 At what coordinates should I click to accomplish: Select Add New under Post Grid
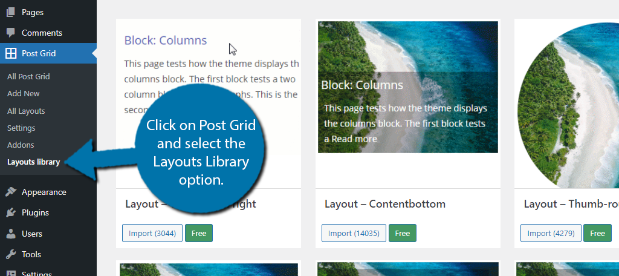(x=24, y=94)
